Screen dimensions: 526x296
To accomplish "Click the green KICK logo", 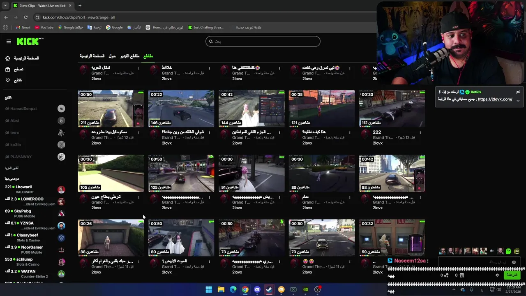I will pos(30,41).
